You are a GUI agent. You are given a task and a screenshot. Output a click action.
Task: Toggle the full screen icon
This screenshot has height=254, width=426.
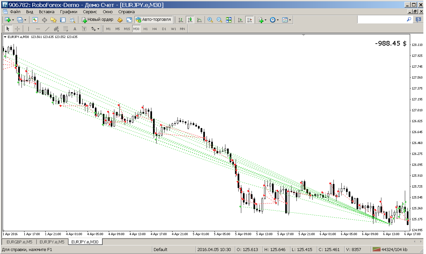[x=129, y=20]
